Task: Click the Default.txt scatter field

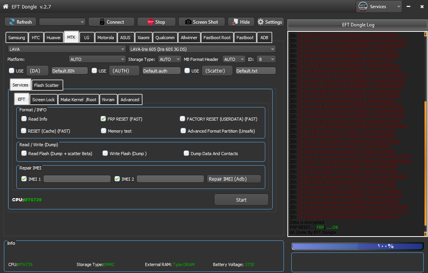Action: pyautogui.click(x=256, y=71)
